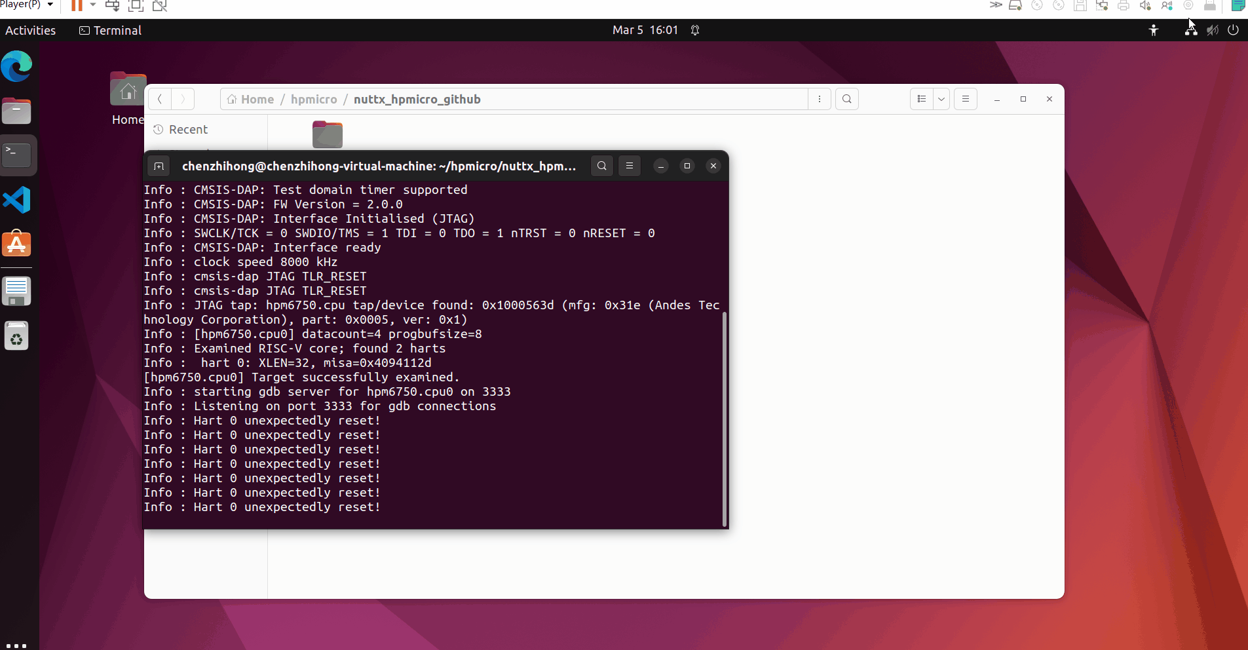The image size is (1248, 650).
Task: Click the Terminal icon in dock
Action: 17,155
